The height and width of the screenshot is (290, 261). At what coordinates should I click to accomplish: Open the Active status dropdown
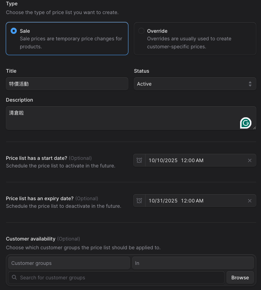pos(194,84)
